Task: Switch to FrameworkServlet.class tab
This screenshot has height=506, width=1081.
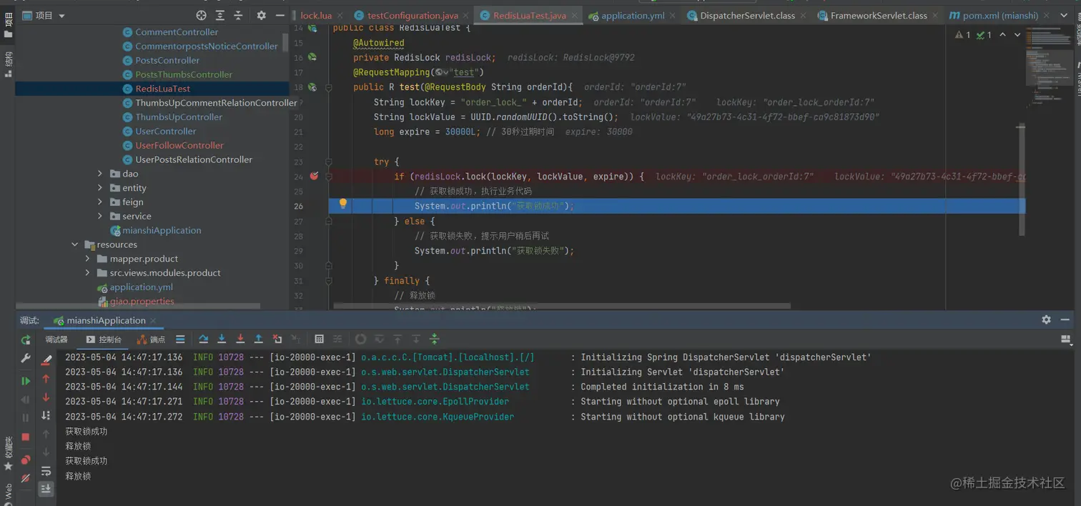Action: pos(879,15)
